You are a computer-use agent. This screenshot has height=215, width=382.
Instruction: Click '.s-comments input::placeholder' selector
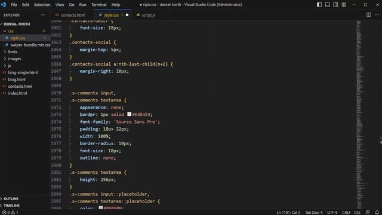[x=109, y=194]
